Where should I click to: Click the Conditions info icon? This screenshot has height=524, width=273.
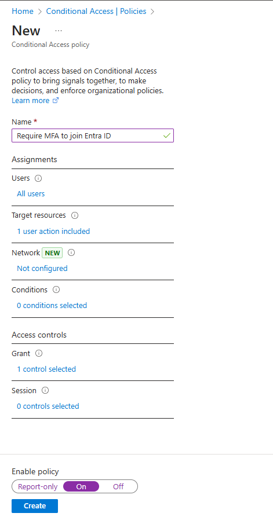[56, 290]
